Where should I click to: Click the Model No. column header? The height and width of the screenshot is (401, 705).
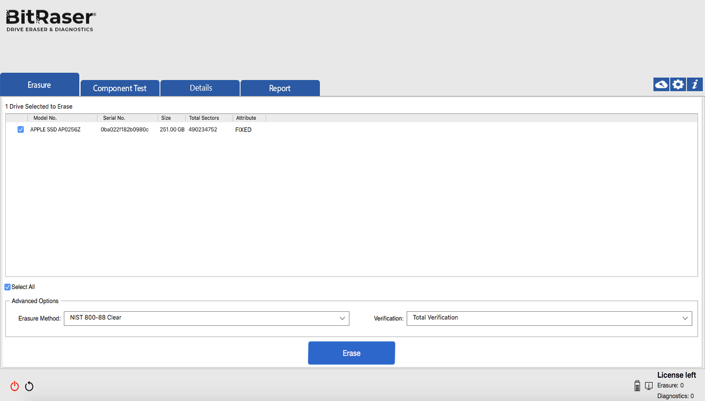click(x=45, y=117)
